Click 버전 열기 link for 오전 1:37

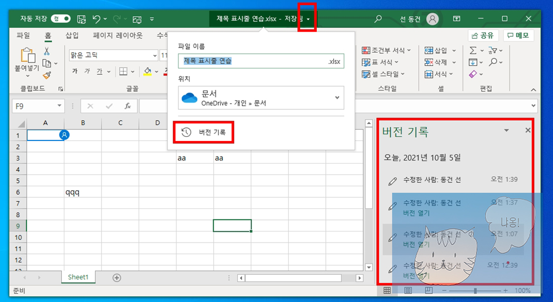[416, 213]
